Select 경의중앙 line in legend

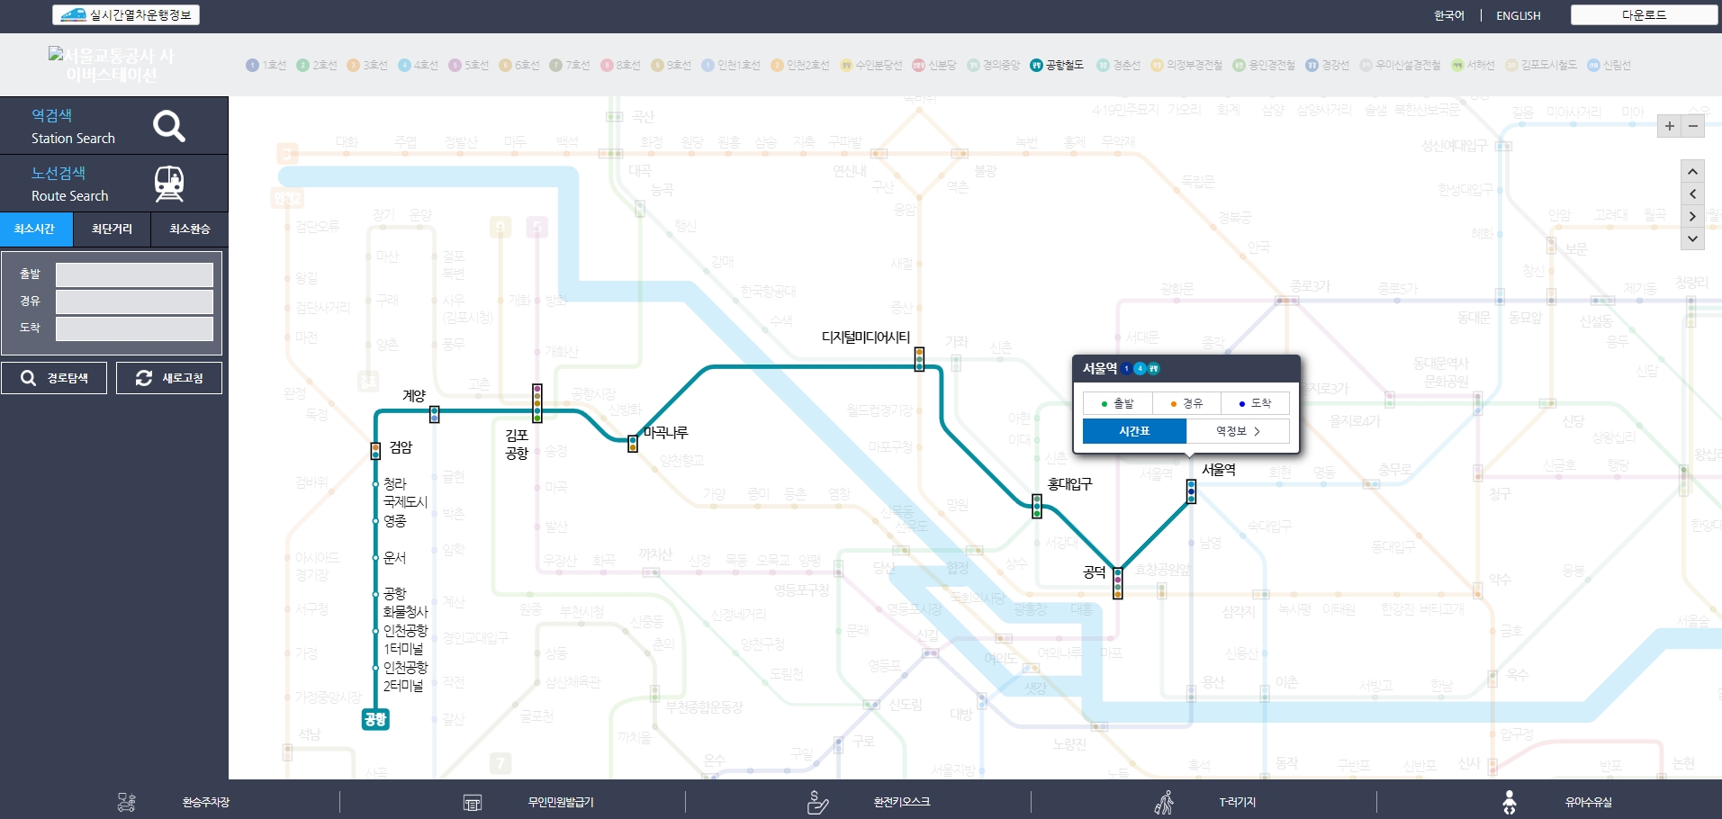[x=994, y=65]
